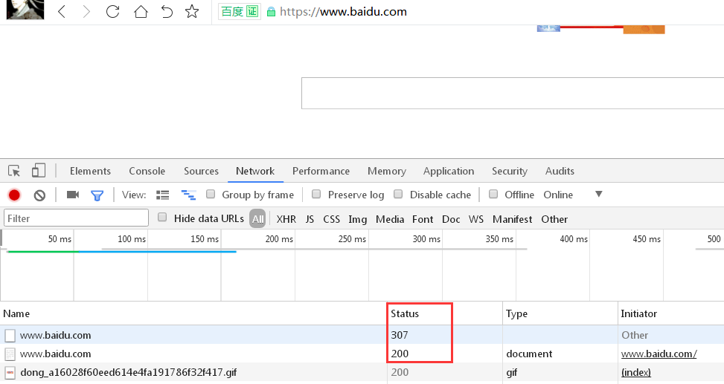Open the Online throttling selector

pyautogui.click(x=558, y=195)
